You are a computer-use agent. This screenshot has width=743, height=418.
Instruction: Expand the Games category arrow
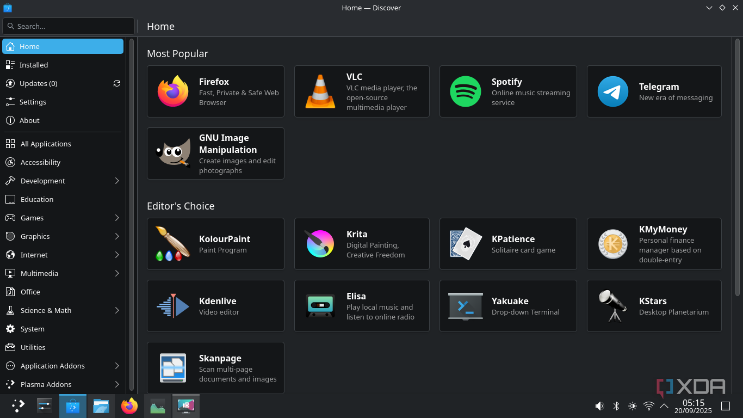click(117, 218)
